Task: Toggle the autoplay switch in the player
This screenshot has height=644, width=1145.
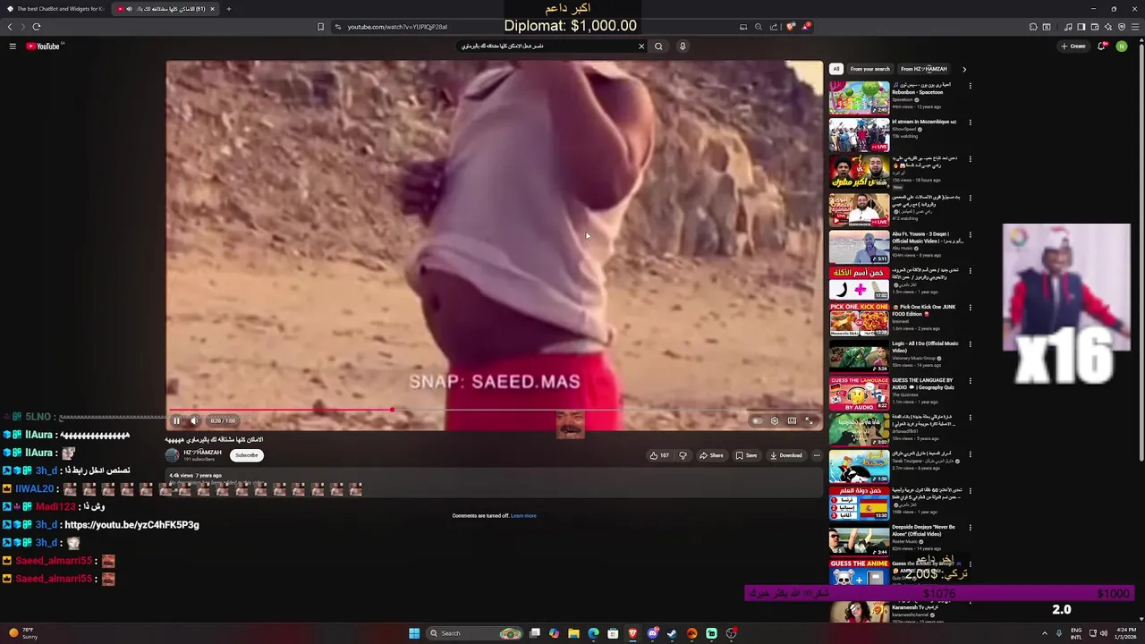Action: click(x=757, y=420)
